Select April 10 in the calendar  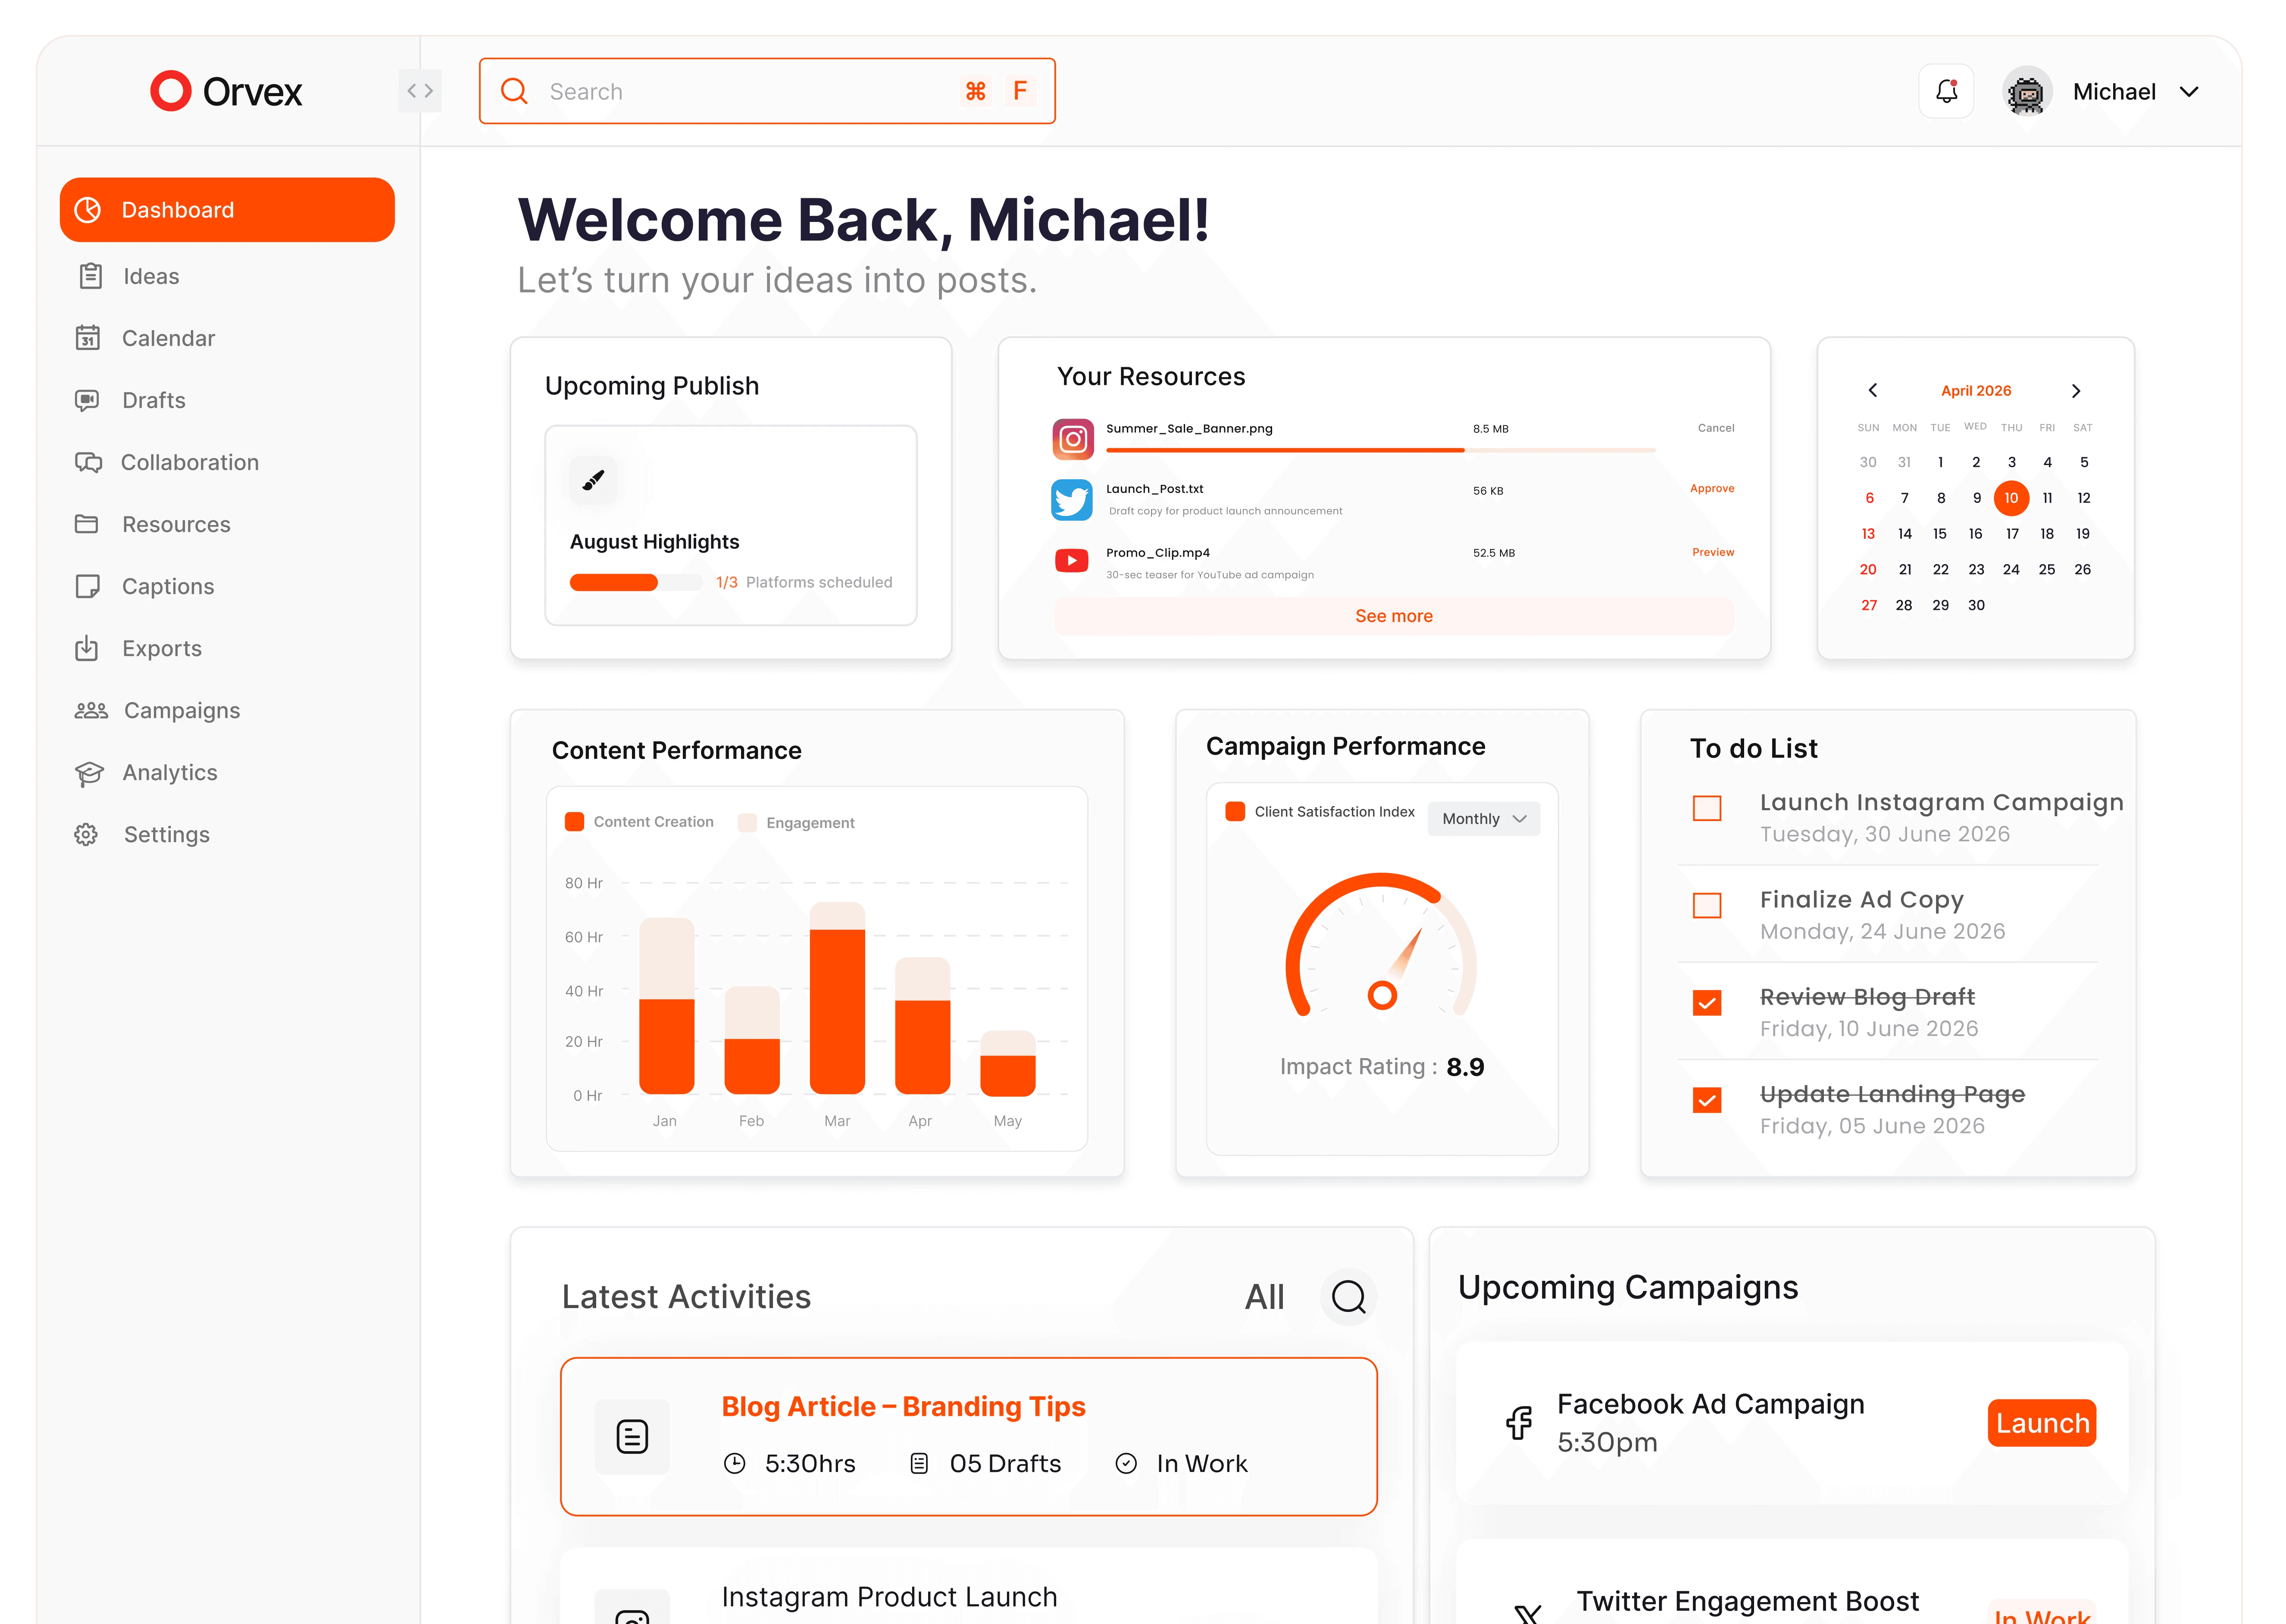(x=2011, y=498)
